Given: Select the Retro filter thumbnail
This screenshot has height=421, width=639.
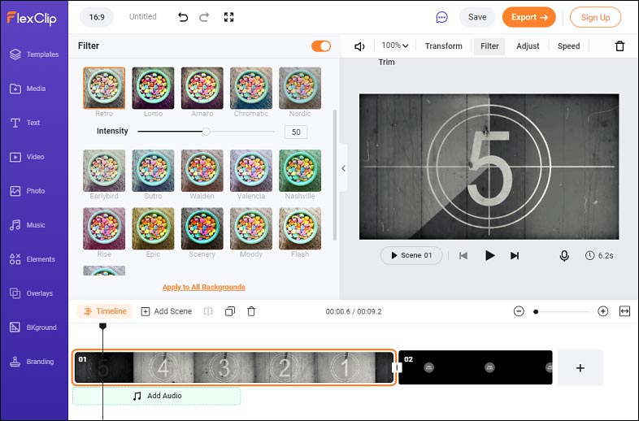Looking at the screenshot, I should (104, 88).
